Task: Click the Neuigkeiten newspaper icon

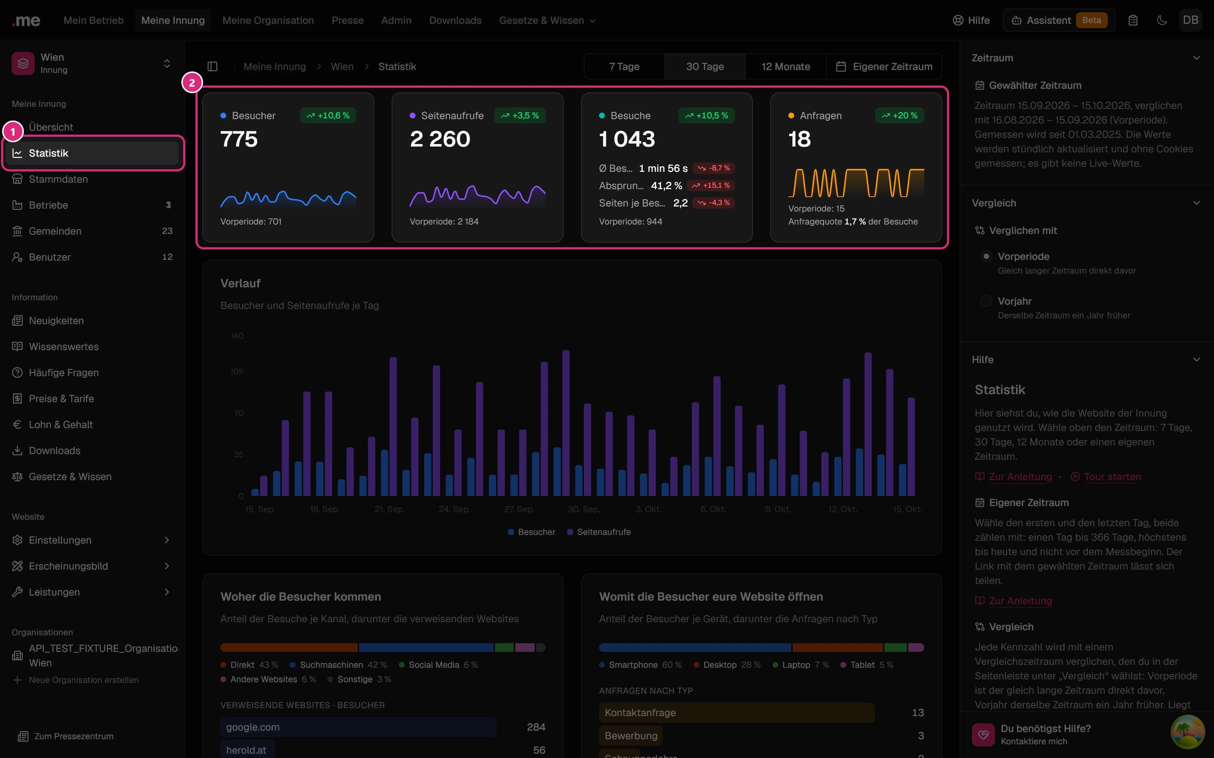Action: (x=18, y=321)
